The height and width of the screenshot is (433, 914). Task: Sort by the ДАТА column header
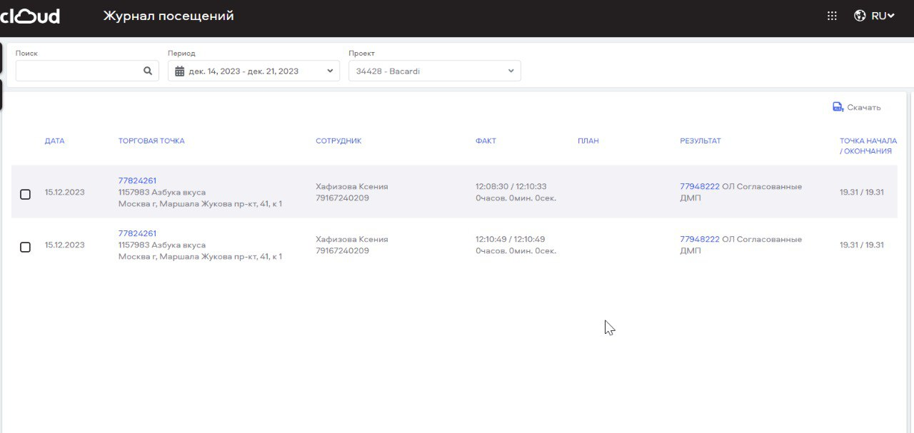[x=54, y=141]
